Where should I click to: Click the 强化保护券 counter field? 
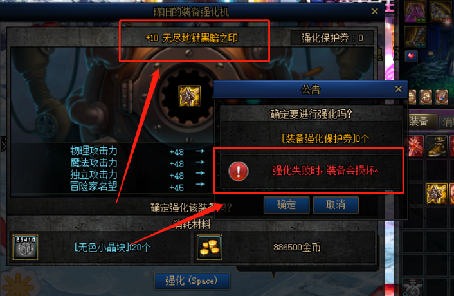332,38
